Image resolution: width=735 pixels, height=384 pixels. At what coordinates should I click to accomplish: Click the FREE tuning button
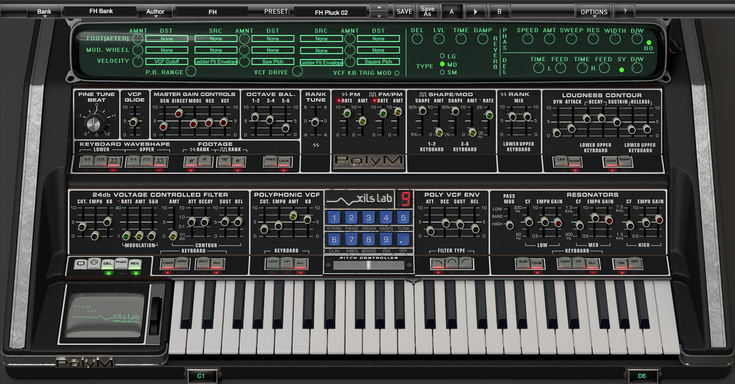270,162
